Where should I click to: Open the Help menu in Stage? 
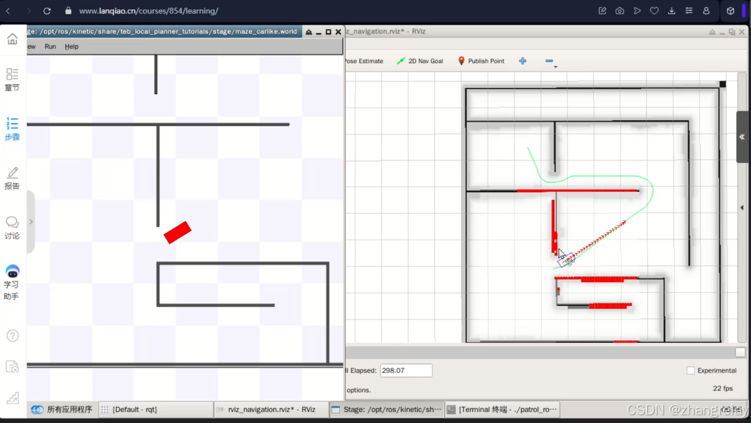tap(71, 47)
